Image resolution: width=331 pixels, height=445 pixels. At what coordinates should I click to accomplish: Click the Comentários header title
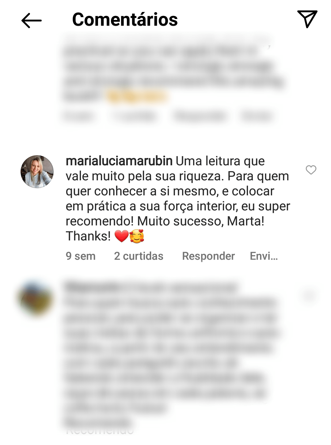point(125,19)
